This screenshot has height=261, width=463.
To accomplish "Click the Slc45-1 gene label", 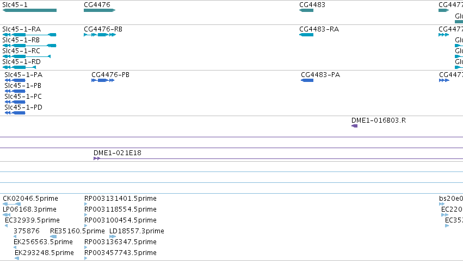I will coord(15,5).
